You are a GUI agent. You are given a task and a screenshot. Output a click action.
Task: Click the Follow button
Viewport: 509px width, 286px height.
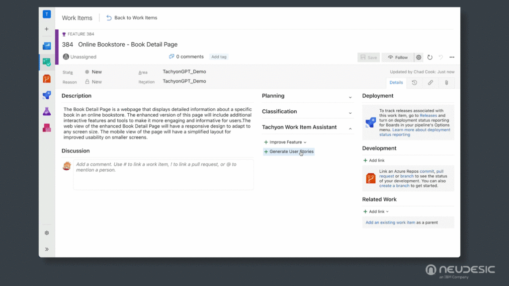[398, 58]
